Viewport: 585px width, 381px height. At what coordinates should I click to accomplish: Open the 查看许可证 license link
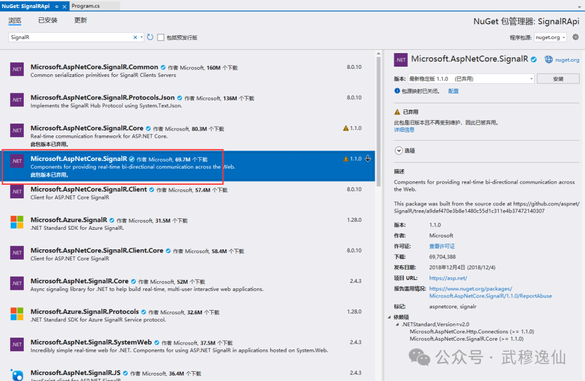(x=442, y=246)
